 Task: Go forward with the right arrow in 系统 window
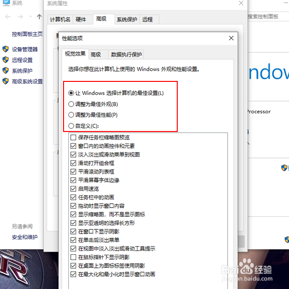pyautogui.click(x=20, y=17)
